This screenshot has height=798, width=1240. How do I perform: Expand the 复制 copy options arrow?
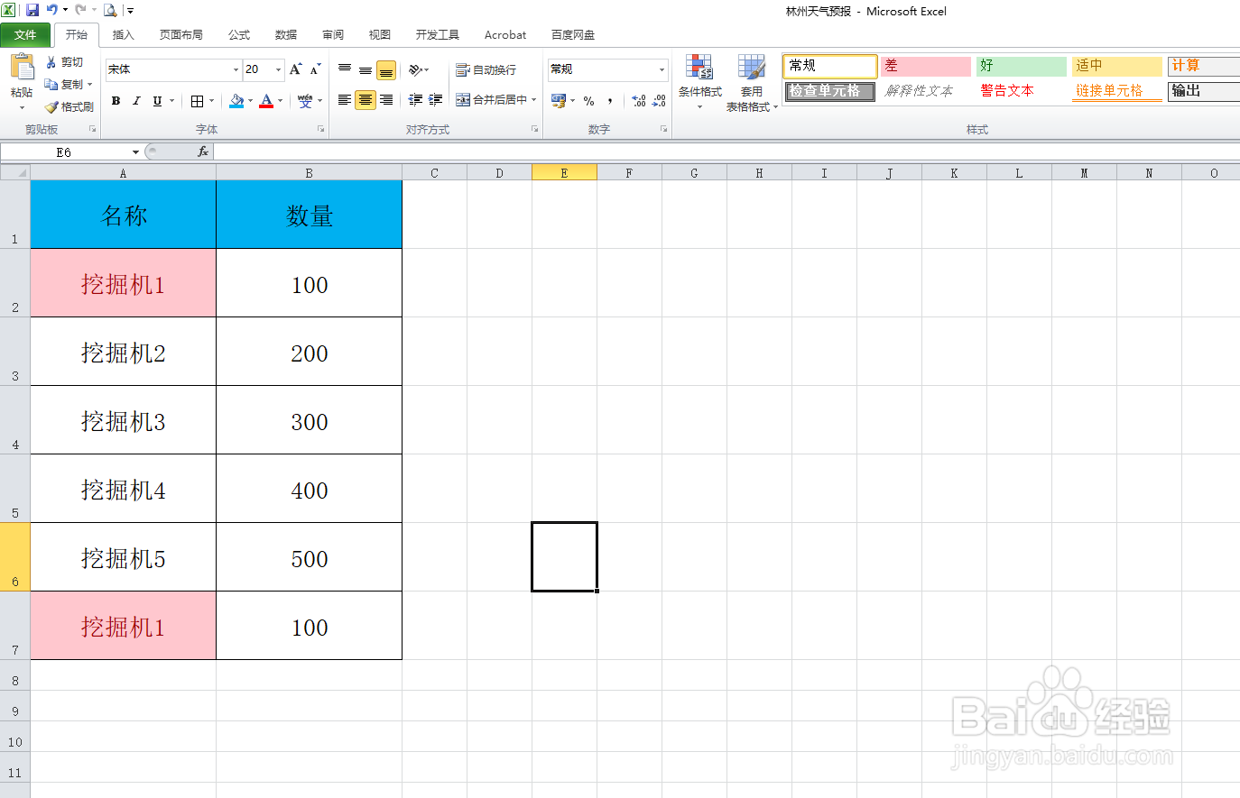pyautogui.click(x=90, y=85)
